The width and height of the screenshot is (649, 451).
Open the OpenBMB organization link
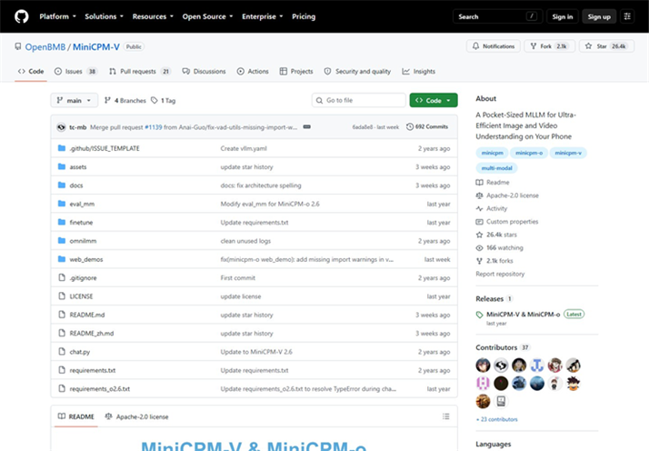point(45,46)
